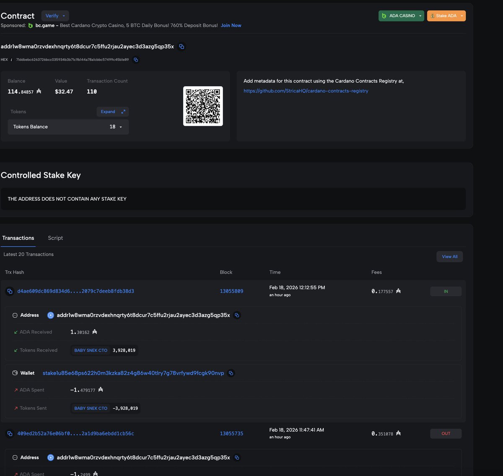Switch to the Script tab
This screenshot has height=476, width=503.
pos(55,238)
